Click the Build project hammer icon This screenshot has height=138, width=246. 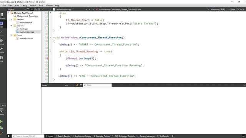(x=1, y=133)
